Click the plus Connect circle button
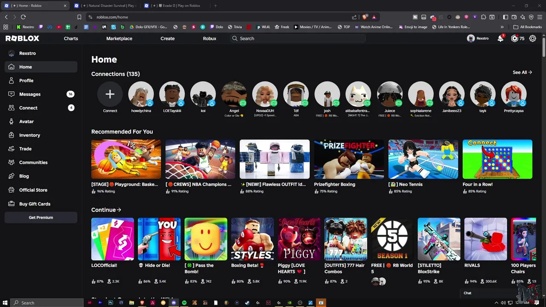Screen dimensions: 546x307 click(110, 94)
